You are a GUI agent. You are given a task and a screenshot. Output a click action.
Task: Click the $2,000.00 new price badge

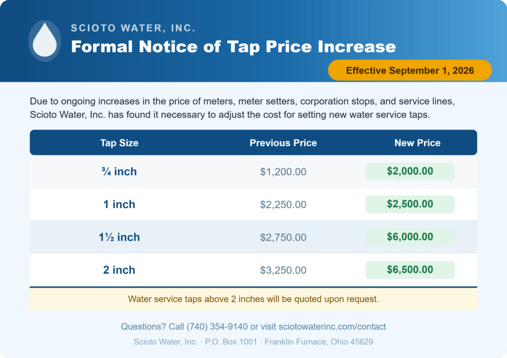410,171
